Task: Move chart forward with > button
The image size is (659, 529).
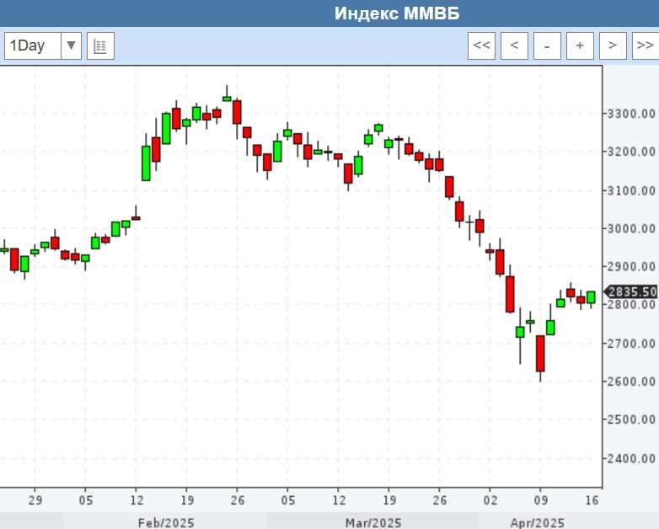Action: tap(613, 45)
